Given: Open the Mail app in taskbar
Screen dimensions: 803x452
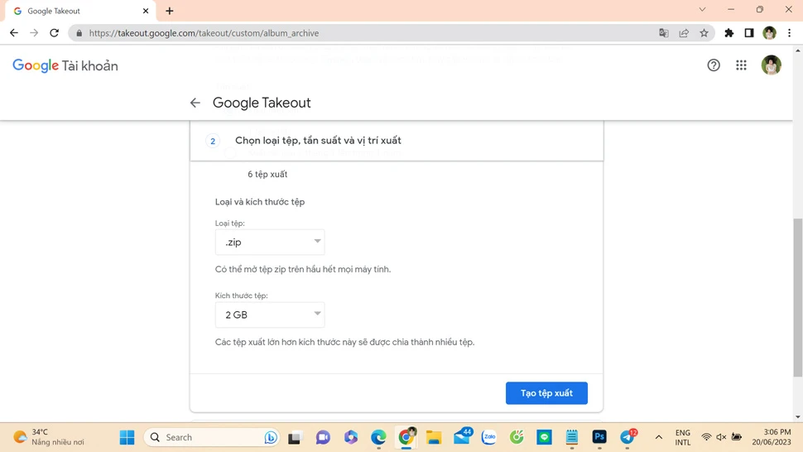Looking at the screenshot, I should click(x=463, y=436).
